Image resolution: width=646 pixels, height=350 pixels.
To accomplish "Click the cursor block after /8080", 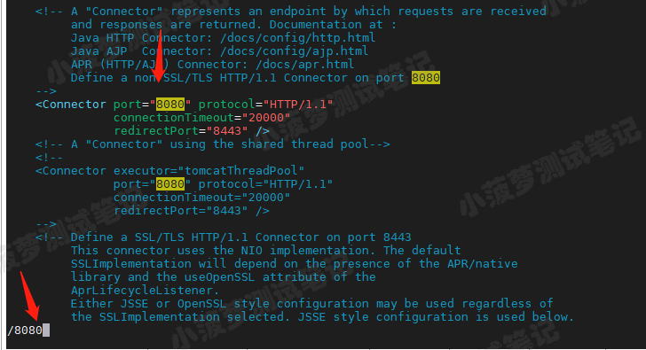I will [x=46, y=331].
